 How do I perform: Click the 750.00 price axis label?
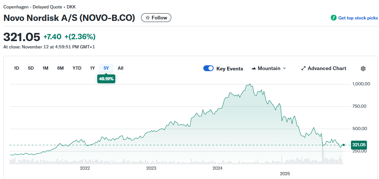click(360, 106)
